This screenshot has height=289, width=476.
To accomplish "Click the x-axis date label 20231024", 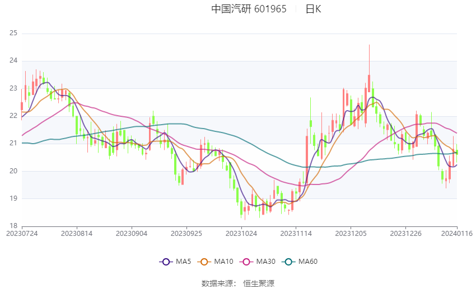I will point(241,234).
